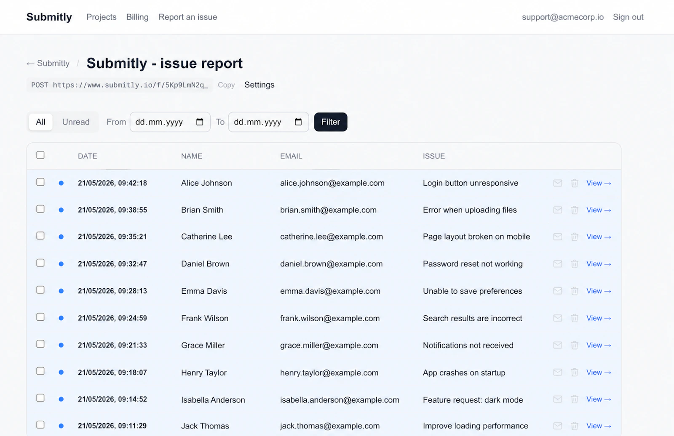
Task: Mark Alice Johnson's submission as read via envelope icon
Action: coord(558,183)
